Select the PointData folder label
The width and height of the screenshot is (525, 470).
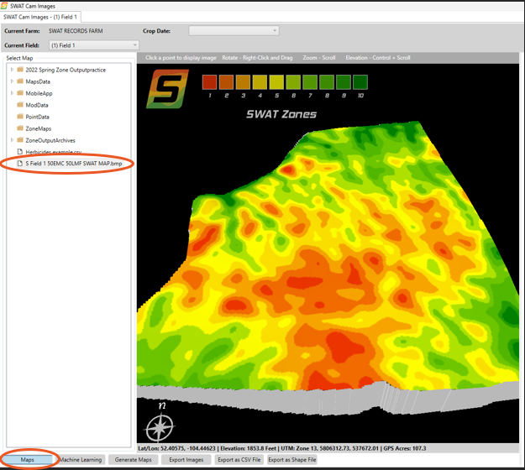(38, 117)
